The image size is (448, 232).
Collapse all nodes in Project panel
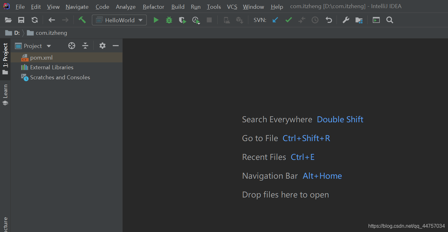tap(85, 46)
